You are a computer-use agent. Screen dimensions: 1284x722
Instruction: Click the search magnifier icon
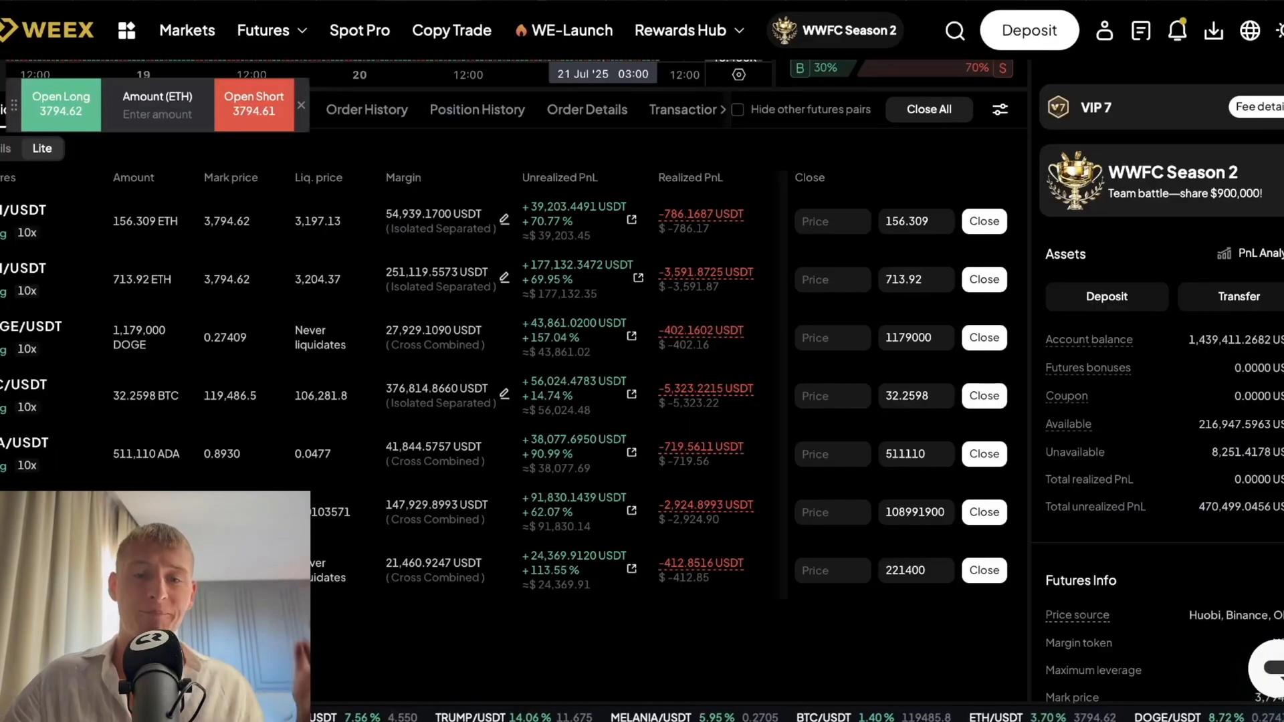tap(955, 30)
